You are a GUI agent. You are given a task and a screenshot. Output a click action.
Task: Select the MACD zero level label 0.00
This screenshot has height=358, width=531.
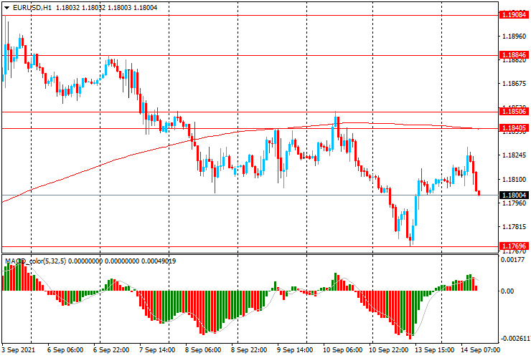[507, 291]
